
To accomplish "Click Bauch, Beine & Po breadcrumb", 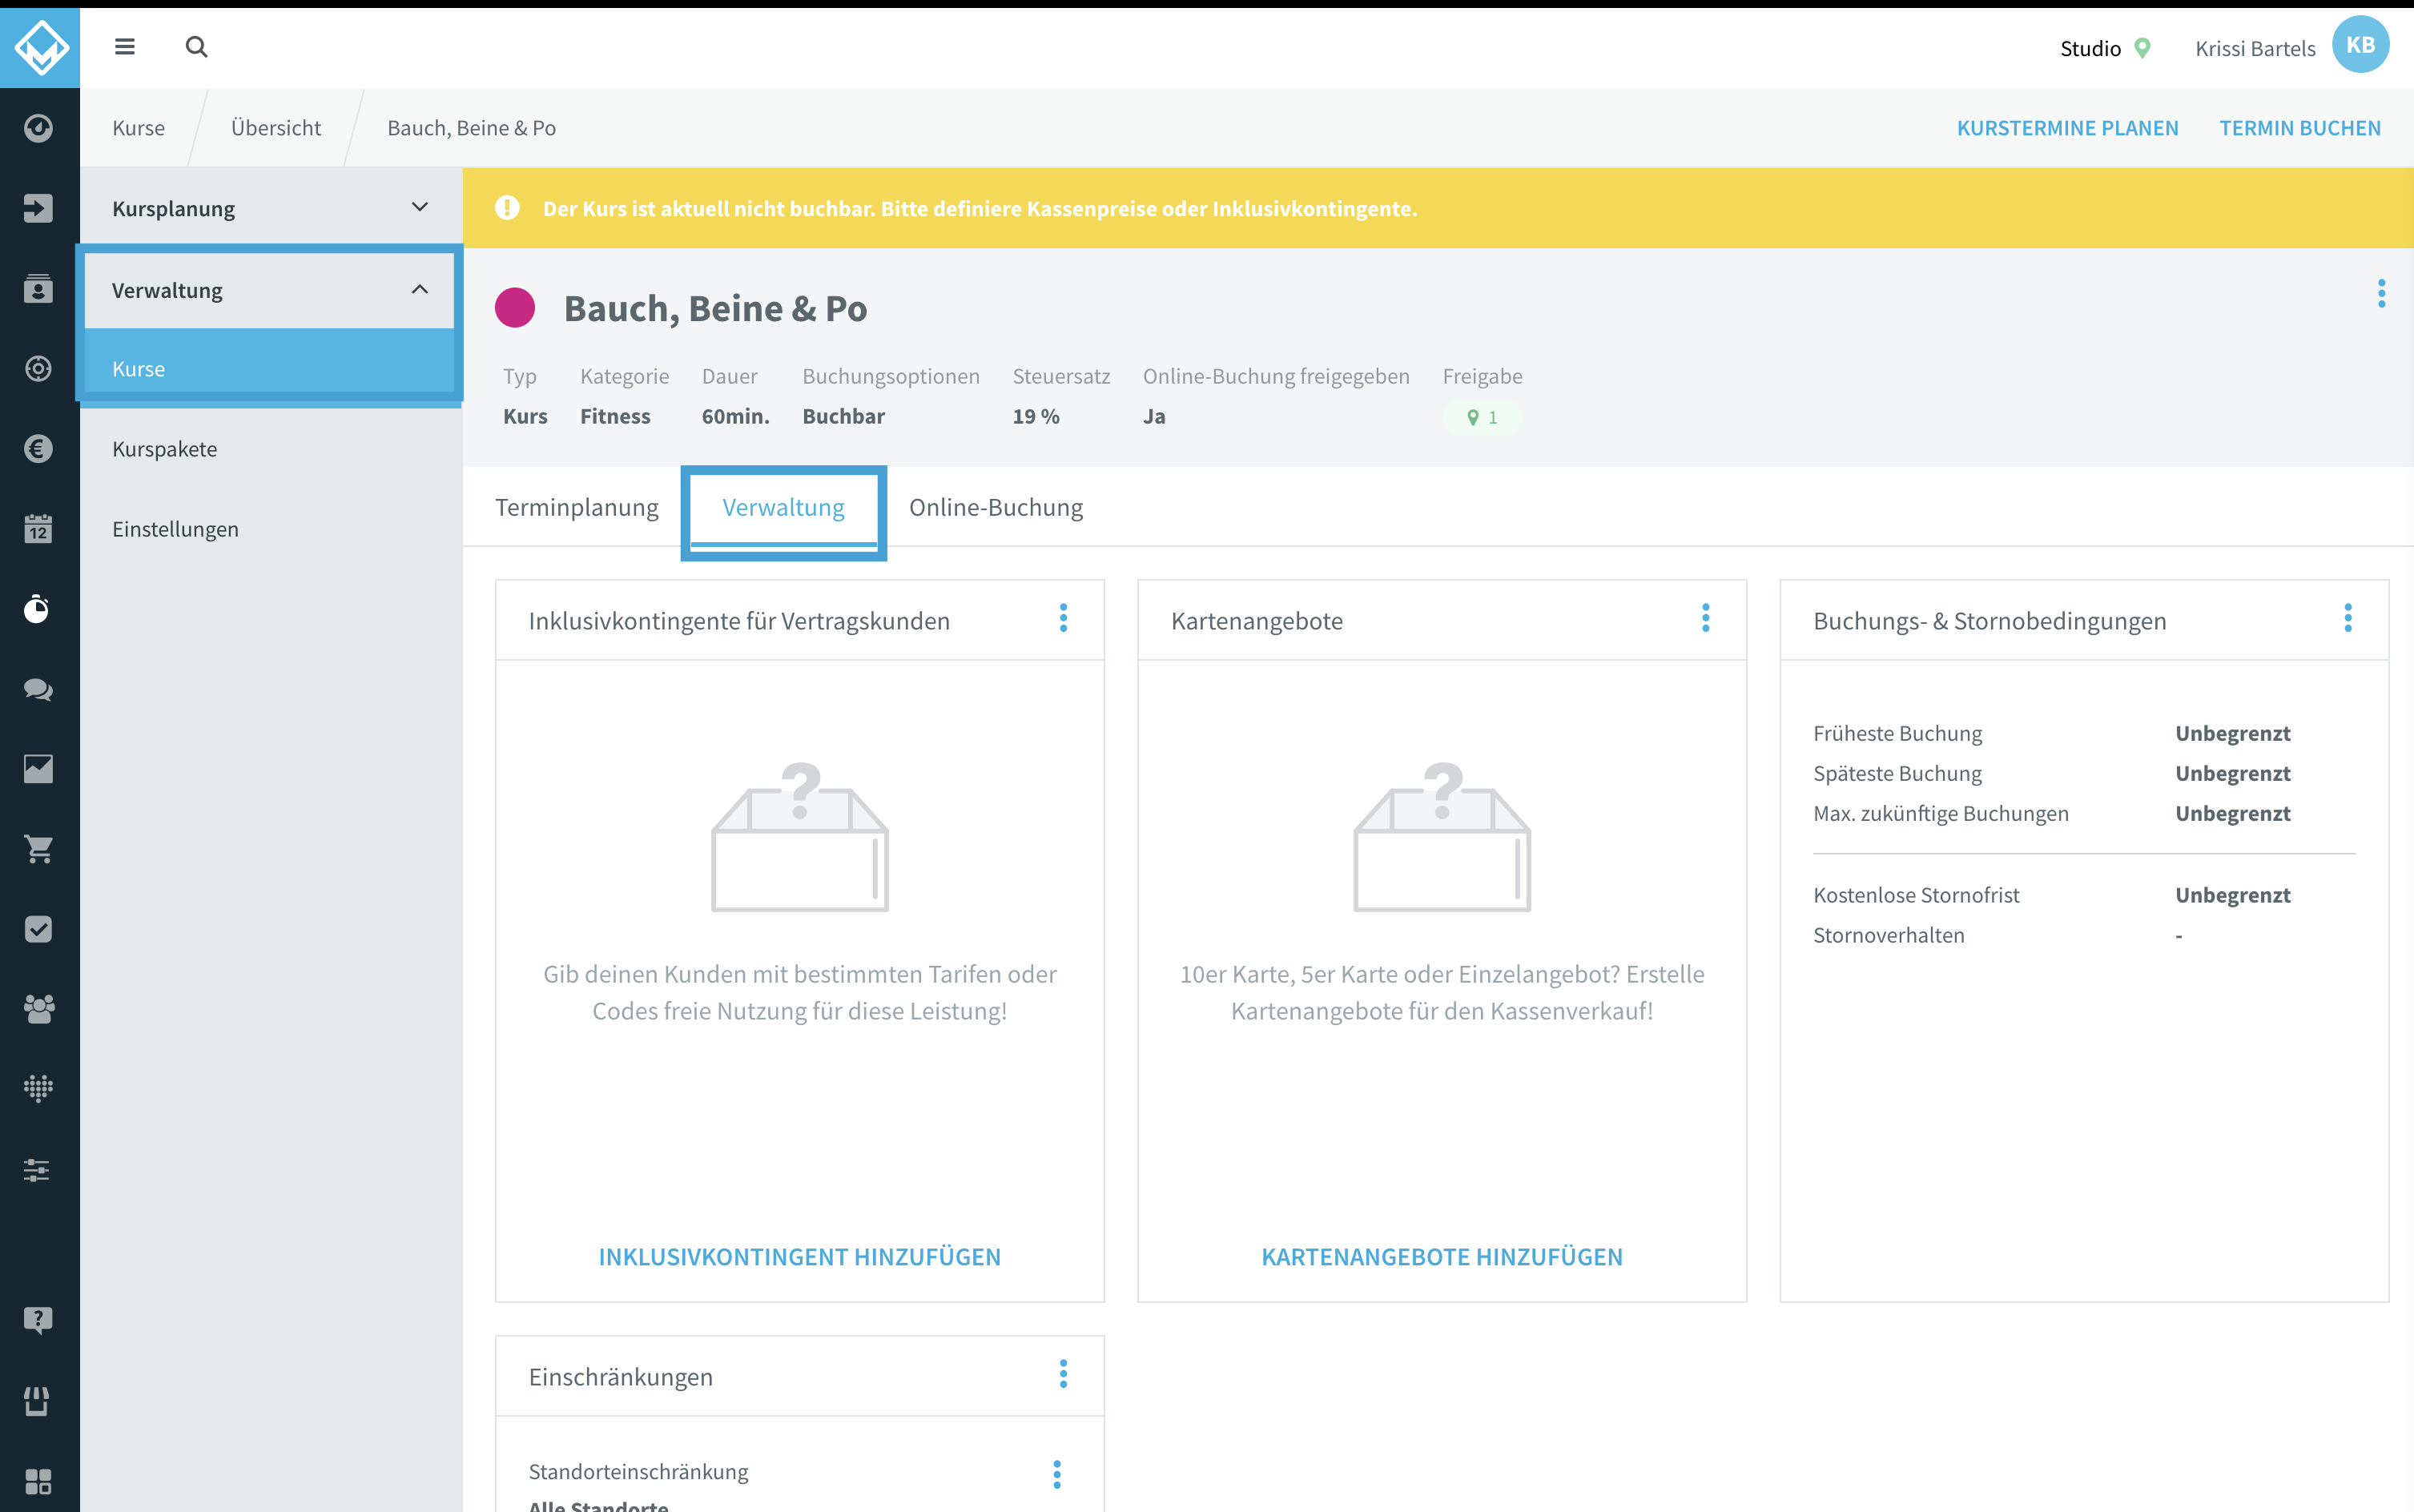I will pos(471,128).
